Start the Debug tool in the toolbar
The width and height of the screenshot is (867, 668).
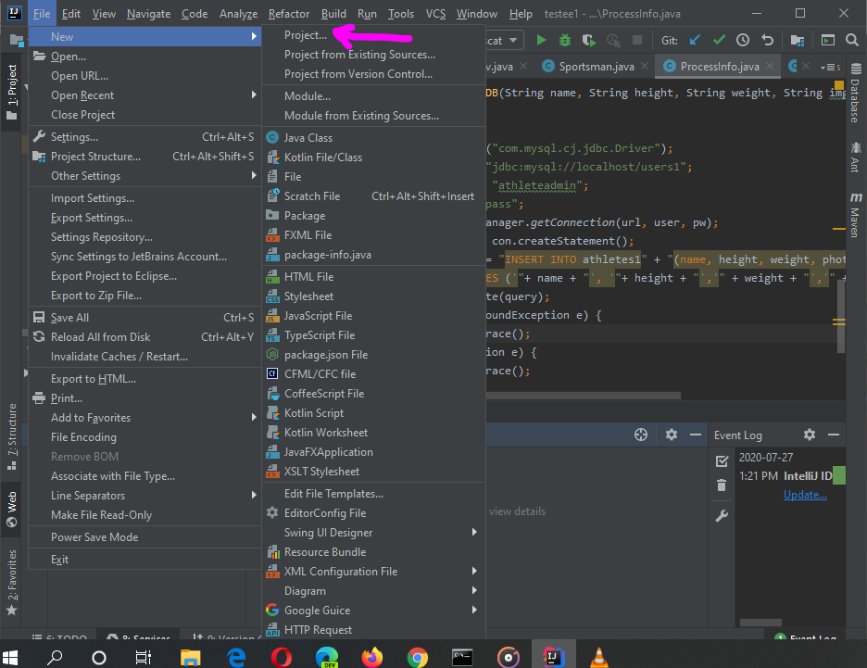point(565,40)
